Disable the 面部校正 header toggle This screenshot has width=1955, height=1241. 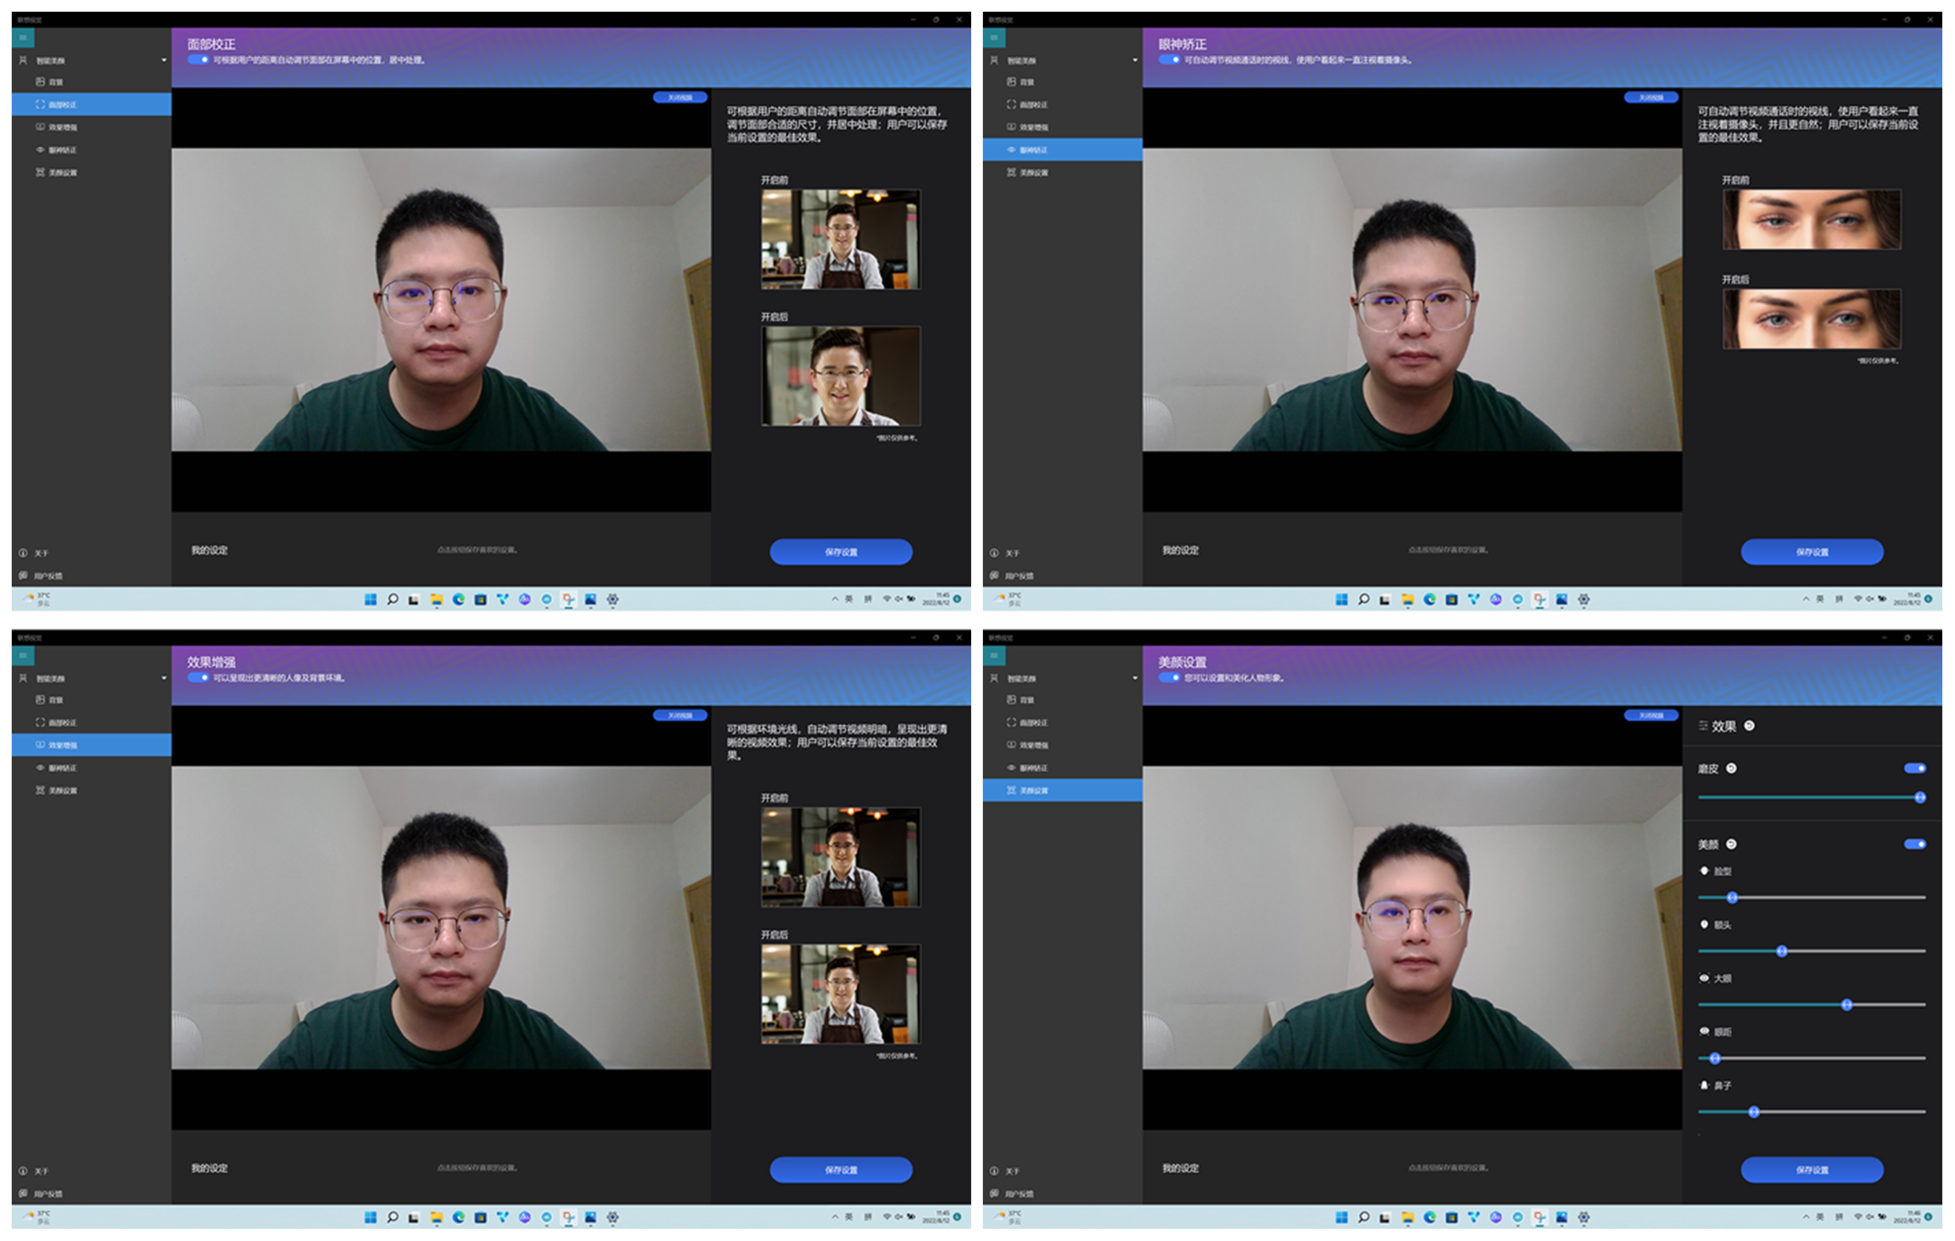point(198,59)
